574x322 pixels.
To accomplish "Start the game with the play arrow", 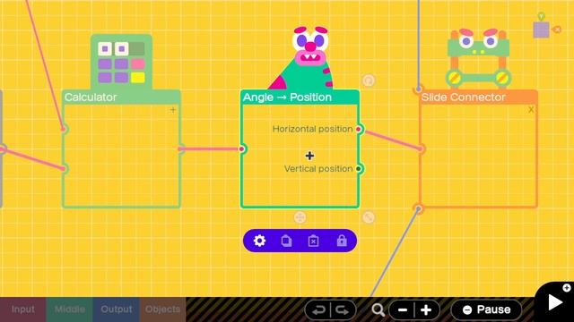I will (x=555, y=302).
